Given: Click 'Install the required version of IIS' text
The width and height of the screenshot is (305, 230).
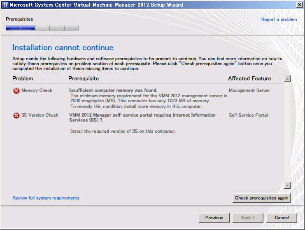Looking at the screenshot, I should (x=123, y=131).
